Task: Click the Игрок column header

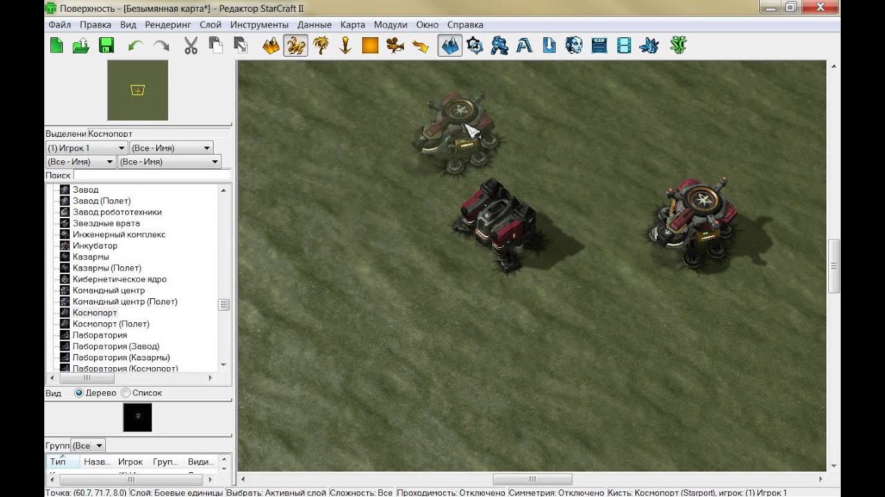Action: pyautogui.click(x=131, y=462)
